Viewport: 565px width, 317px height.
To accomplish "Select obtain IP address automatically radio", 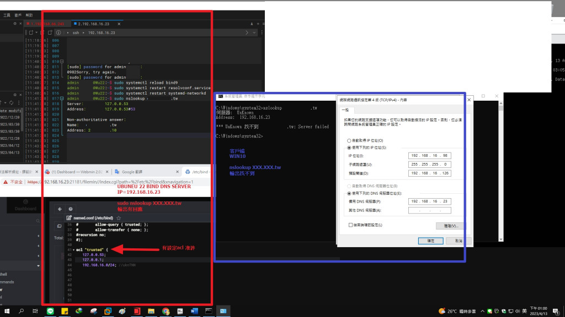I will tap(349, 140).
